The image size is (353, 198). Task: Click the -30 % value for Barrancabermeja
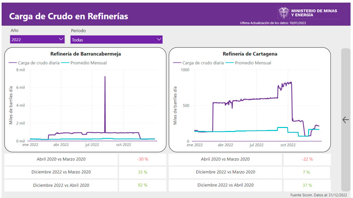143,159
